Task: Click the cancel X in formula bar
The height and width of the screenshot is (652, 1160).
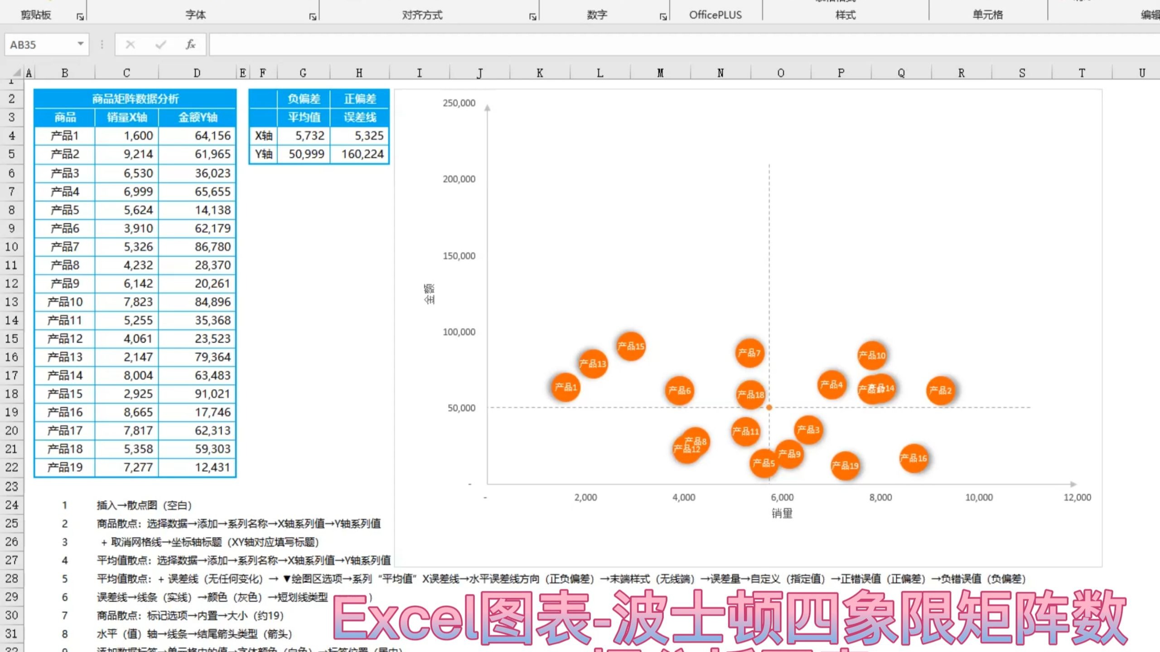Action: (130, 44)
